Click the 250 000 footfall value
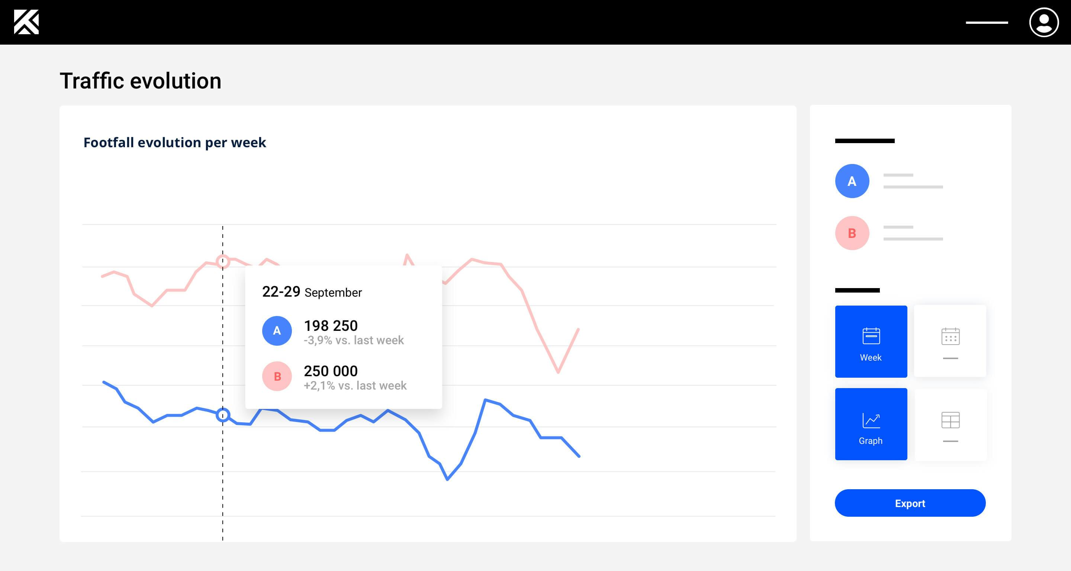This screenshot has height=571, width=1071. coord(331,371)
